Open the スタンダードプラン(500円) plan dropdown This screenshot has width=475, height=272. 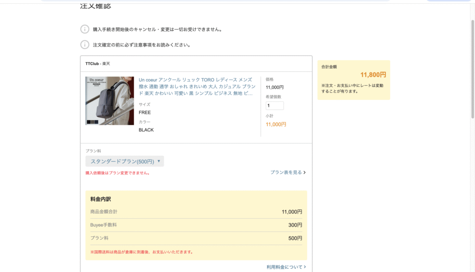click(x=124, y=161)
